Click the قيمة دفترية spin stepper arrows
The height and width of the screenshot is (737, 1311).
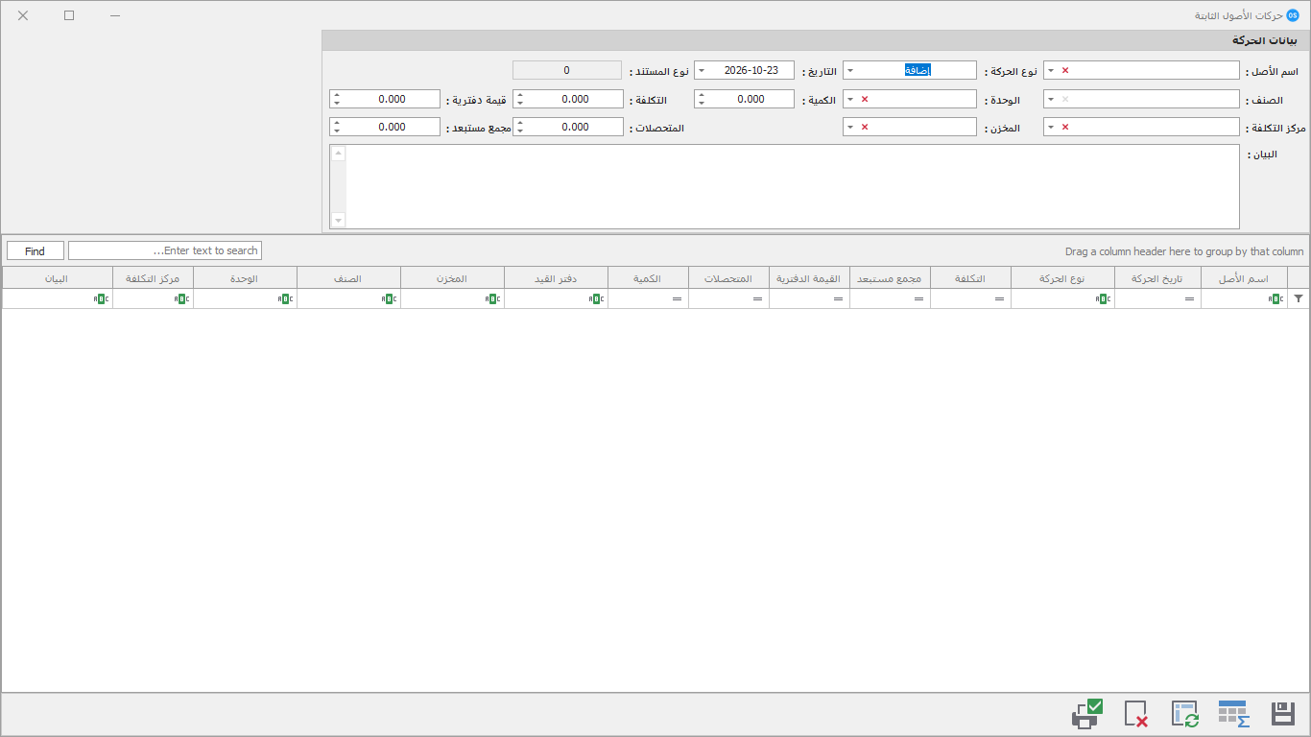point(337,99)
